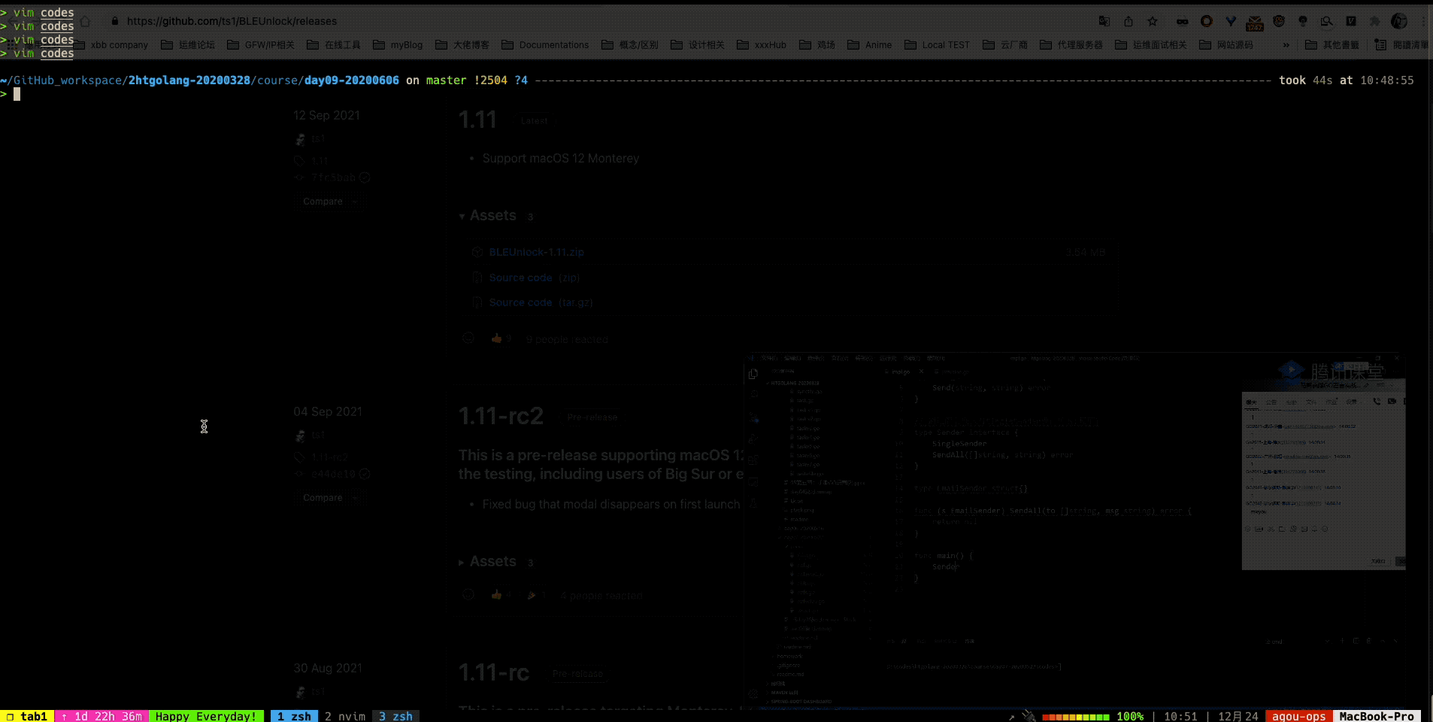
Task: Click the package icon beside BLEUnlock-1.11.zip
Action: pyautogui.click(x=477, y=252)
